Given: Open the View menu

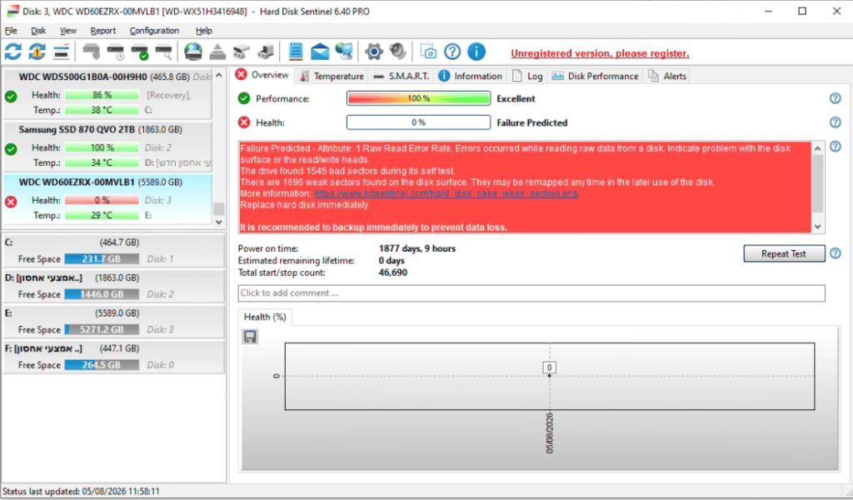Looking at the screenshot, I should [68, 31].
